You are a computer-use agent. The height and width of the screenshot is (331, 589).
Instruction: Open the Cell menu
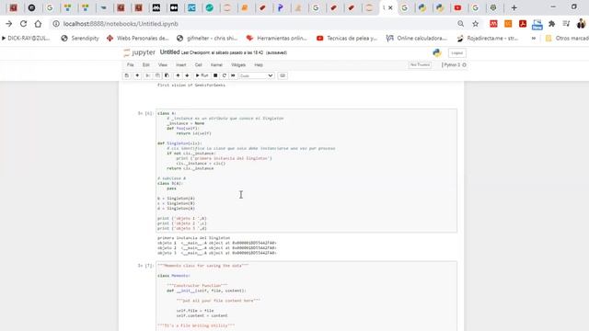pos(199,65)
